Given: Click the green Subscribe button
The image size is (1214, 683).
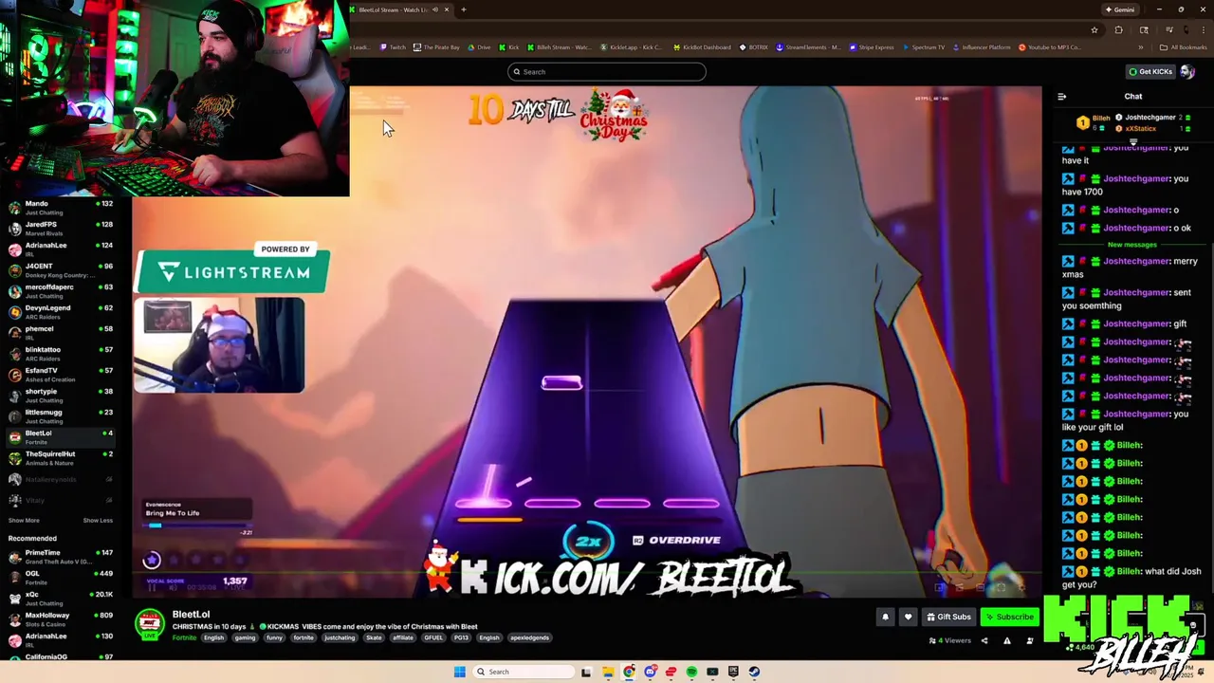Looking at the screenshot, I should coord(1009,617).
